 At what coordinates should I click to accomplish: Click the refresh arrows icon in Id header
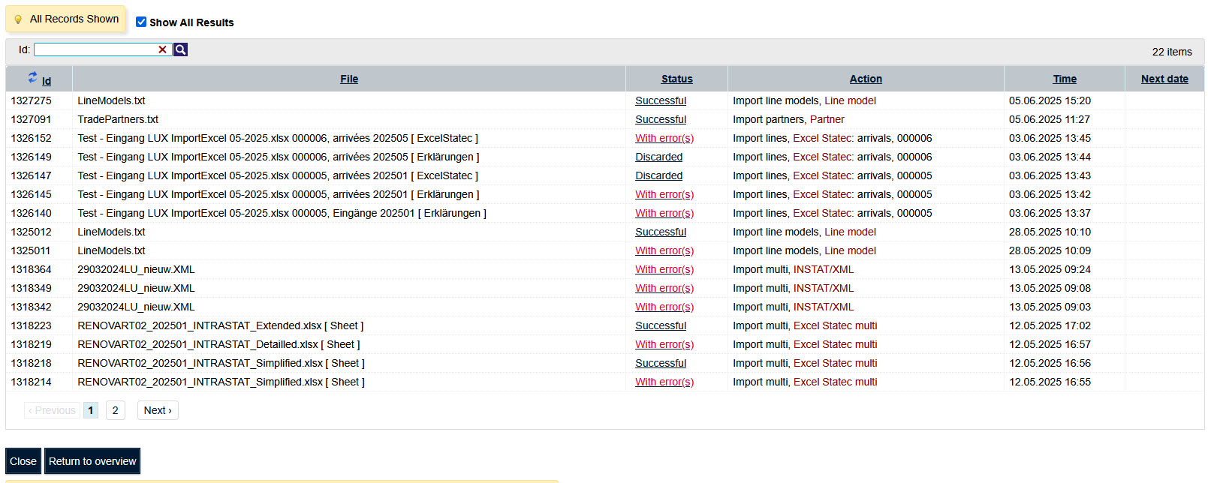(32, 76)
